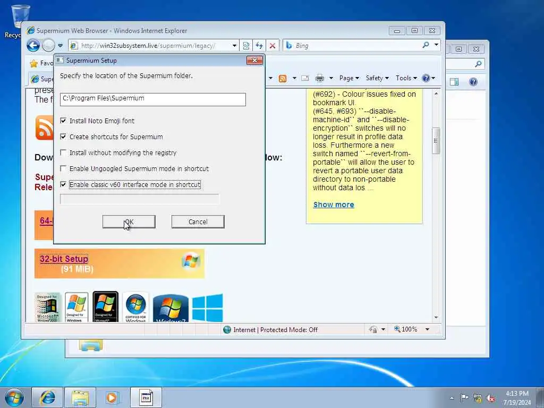Click the muted volume tray icon
544x408 pixels.
click(x=490, y=398)
